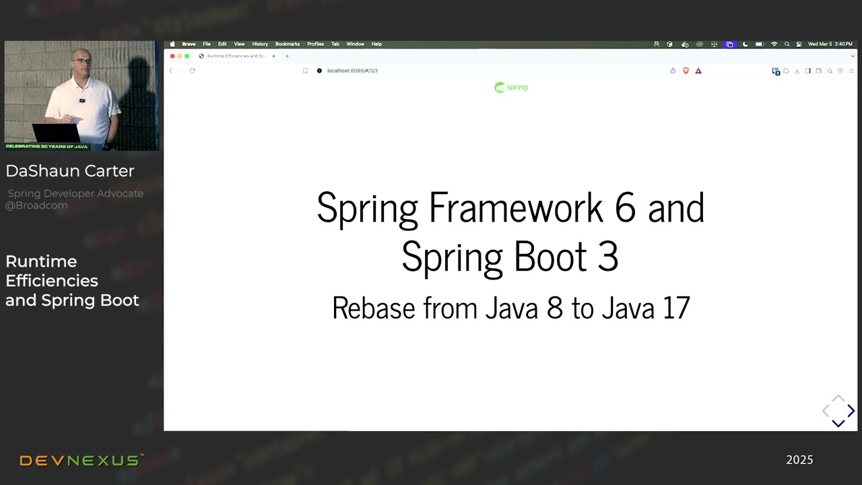This screenshot has width=862, height=485.
Task: Go down a slide with the down arrow
Action: [838, 423]
